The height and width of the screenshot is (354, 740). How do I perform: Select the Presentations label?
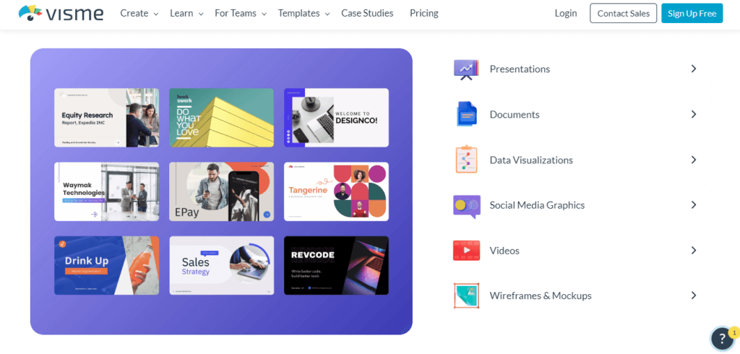pyautogui.click(x=520, y=69)
